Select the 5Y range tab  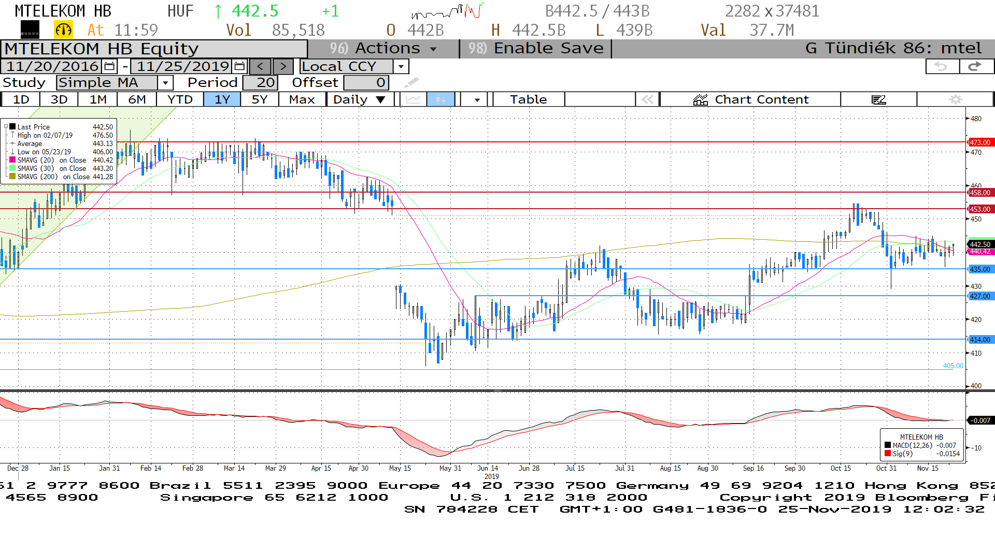[x=260, y=99]
